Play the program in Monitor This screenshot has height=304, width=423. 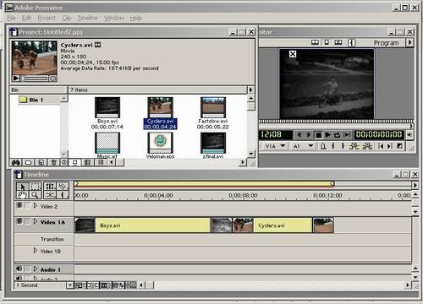pos(327,135)
